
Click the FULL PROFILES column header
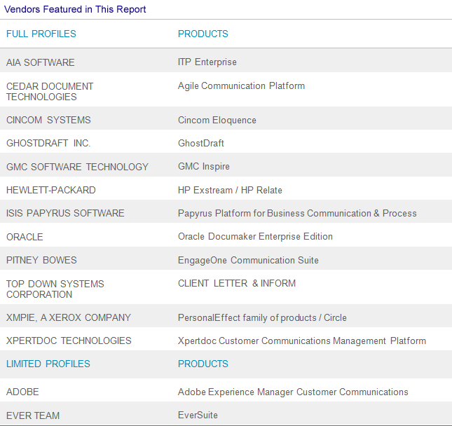(x=41, y=34)
